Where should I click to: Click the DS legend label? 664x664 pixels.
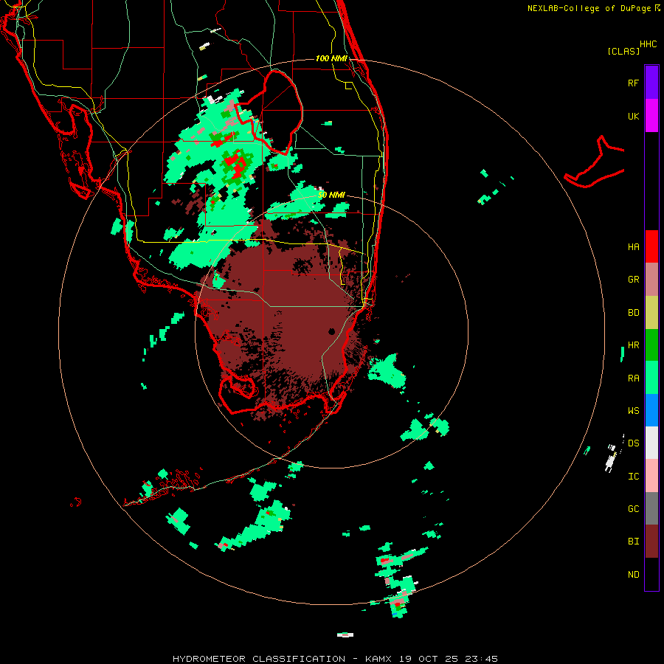[x=633, y=443]
